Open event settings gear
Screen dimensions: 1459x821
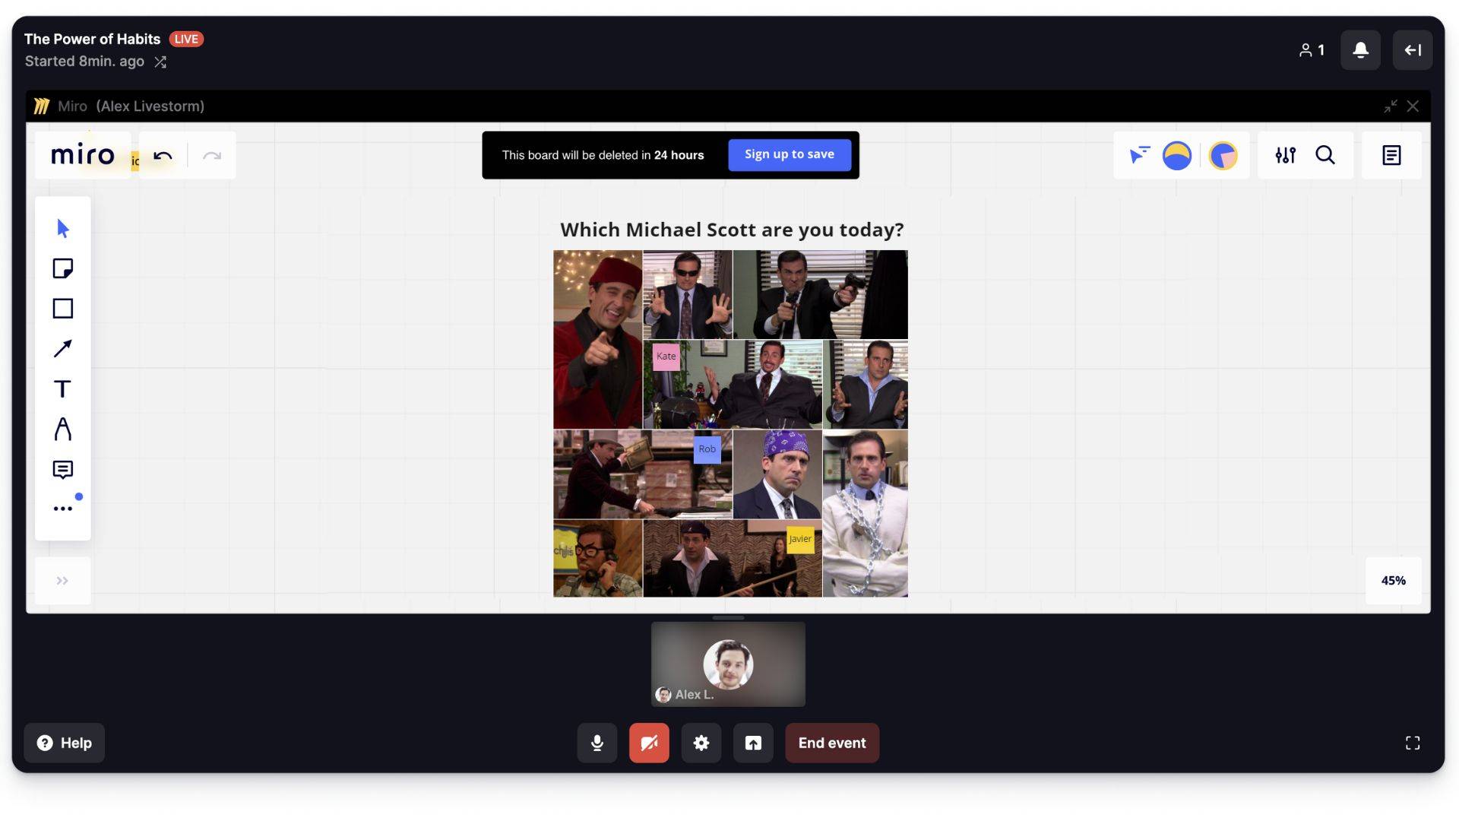point(701,743)
